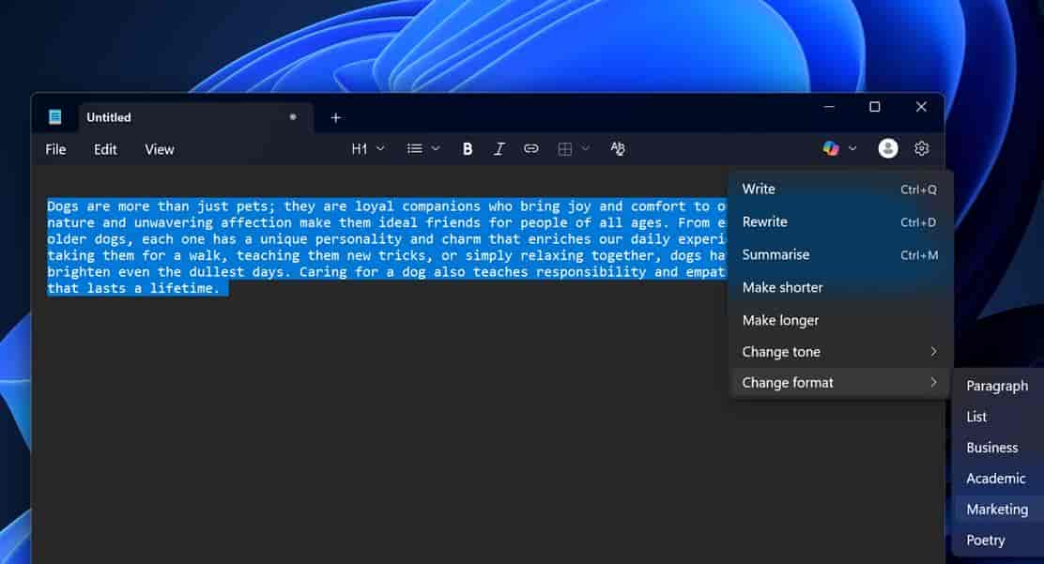Click the Copilot colorful icon
Screen dimensions: 1044x564
click(x=831, y=148)
